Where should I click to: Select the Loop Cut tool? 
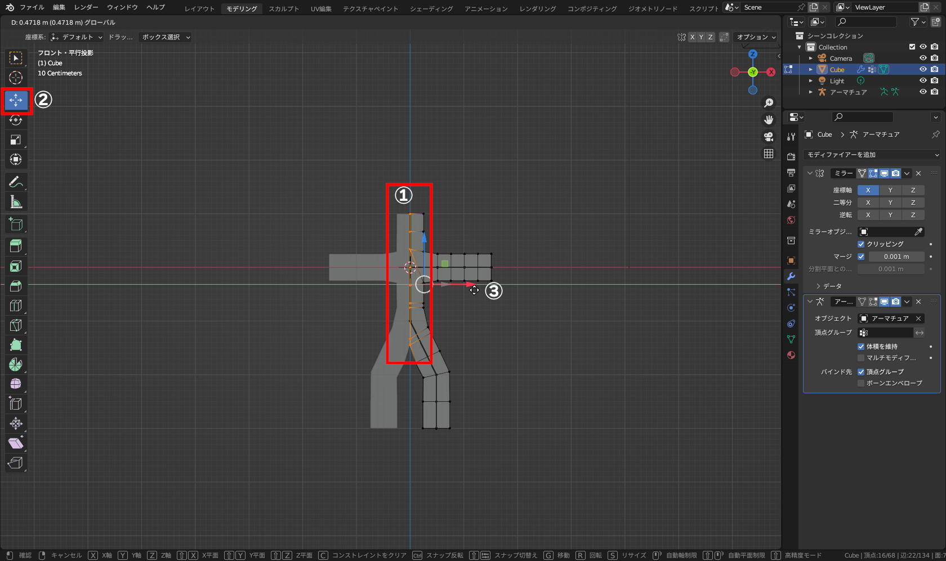click(16, 306)
